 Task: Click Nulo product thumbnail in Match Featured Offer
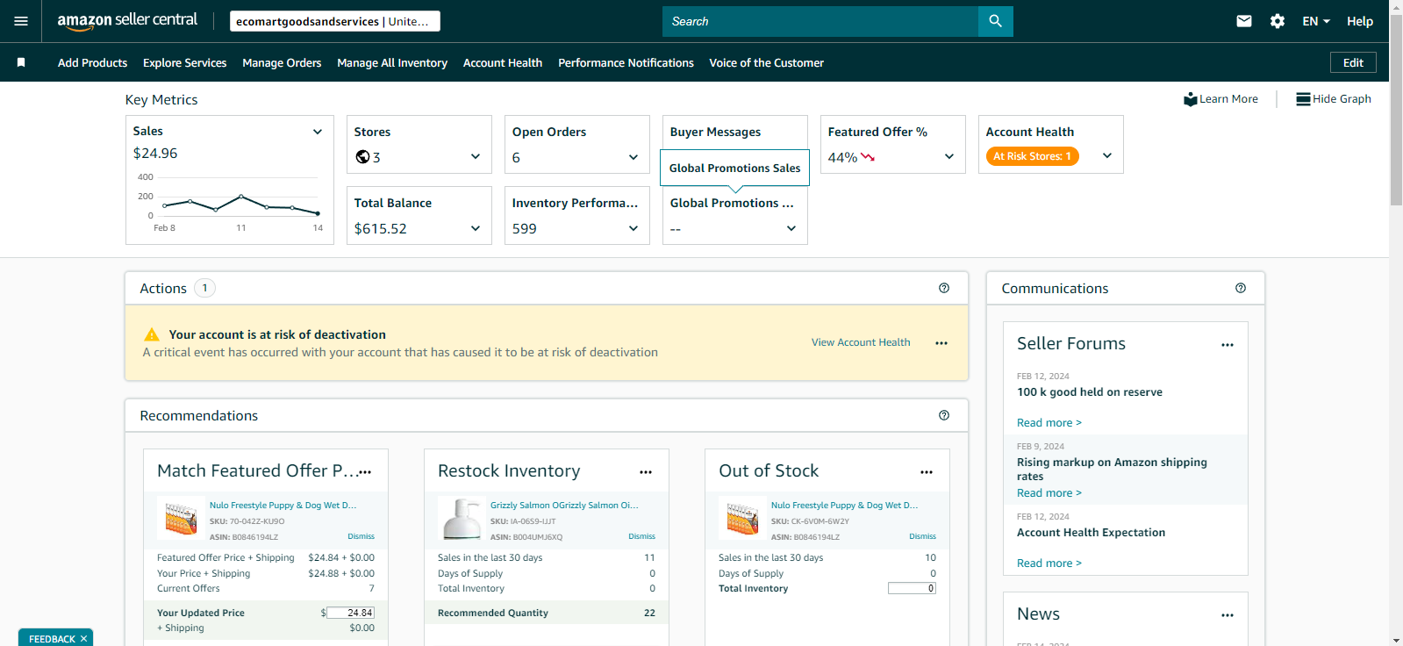[x=181, y=518]
